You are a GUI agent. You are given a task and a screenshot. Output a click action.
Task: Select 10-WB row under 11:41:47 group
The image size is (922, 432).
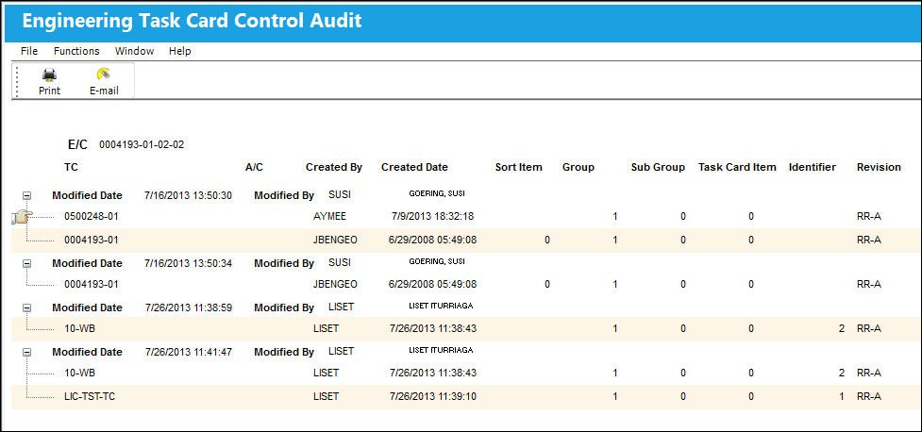pyautogui.click(x=465, y=374)
